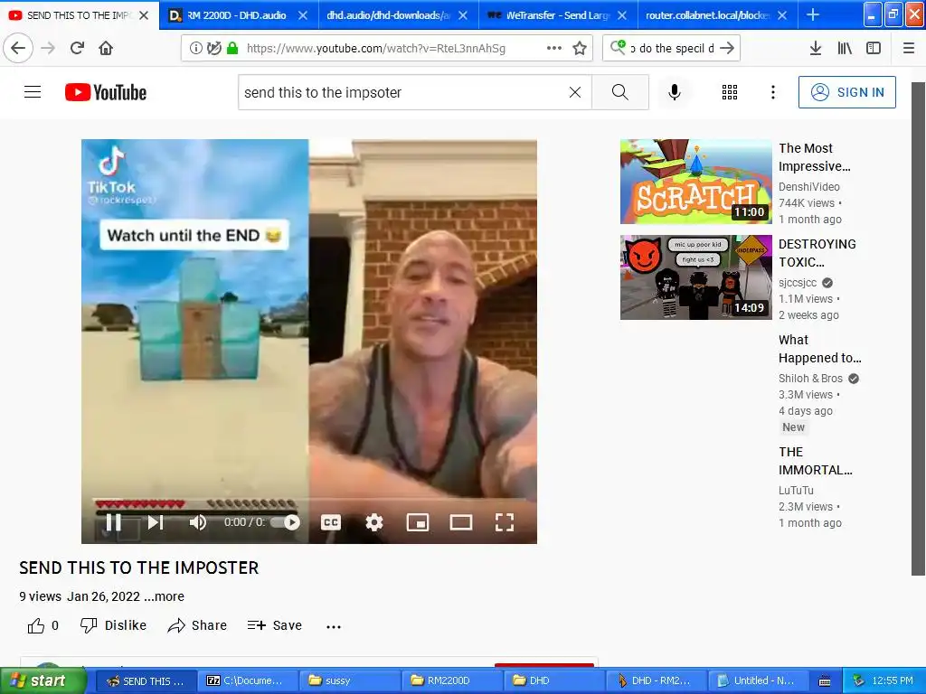Click the forward navigation arrow
Viewport: 926px width, 694px height.
[x=48, y=48]
